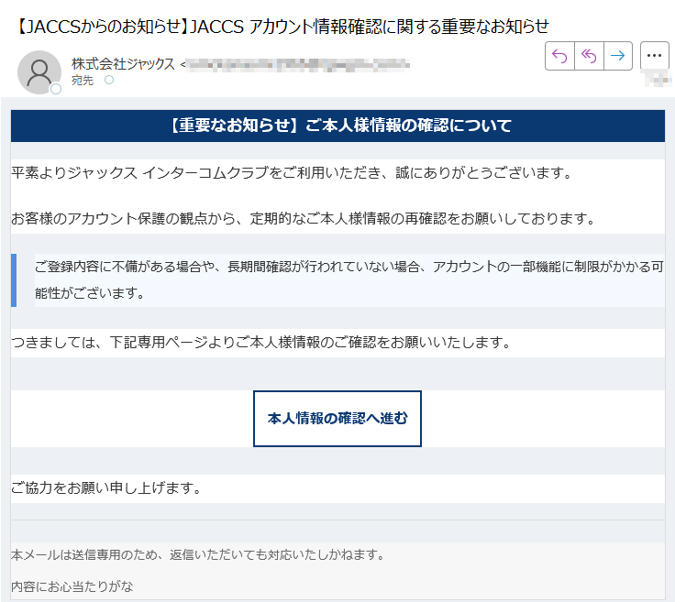This screenshot has width=675, height=602.
Task: Click the recipient presence circle beside 宛先
Action: (x=109, y=80)
